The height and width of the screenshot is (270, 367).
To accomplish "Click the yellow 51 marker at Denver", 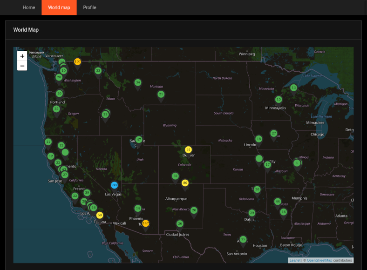I will point(188,149).
